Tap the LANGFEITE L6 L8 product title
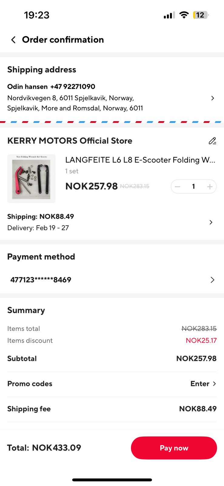 140,160
